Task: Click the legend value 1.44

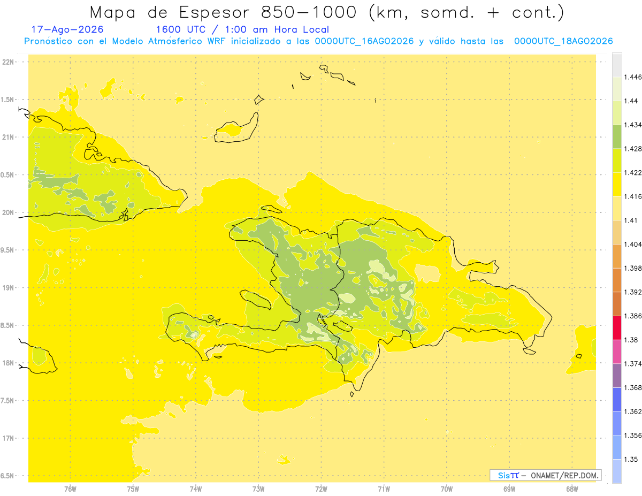Action: coord(631,101)
